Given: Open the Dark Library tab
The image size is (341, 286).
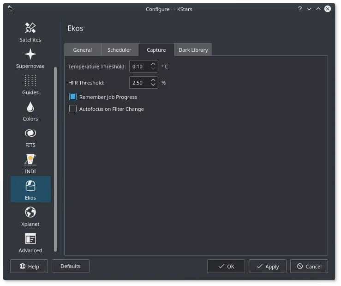Looking at the screenshot, I should tap(193, 50).
